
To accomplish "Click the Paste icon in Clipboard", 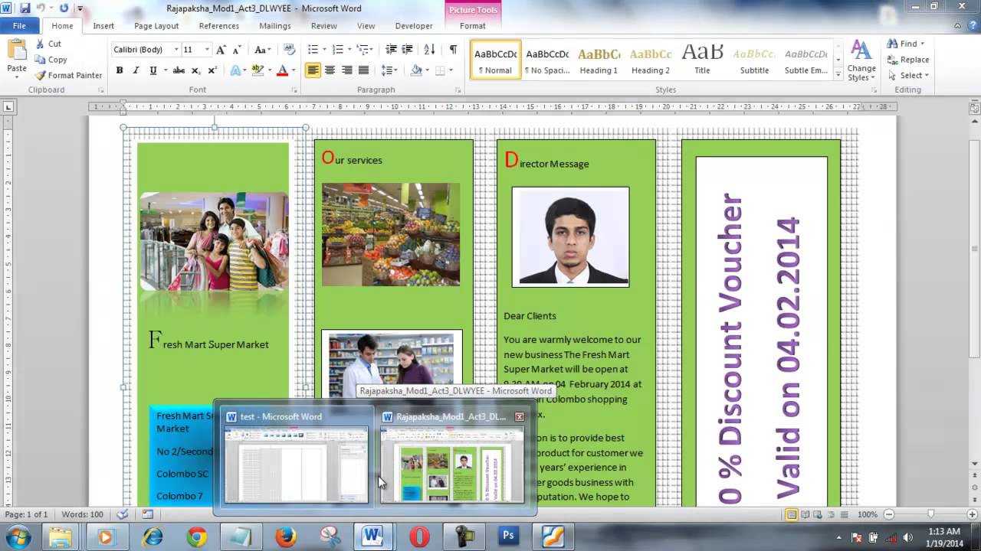I will pos(17,57).
